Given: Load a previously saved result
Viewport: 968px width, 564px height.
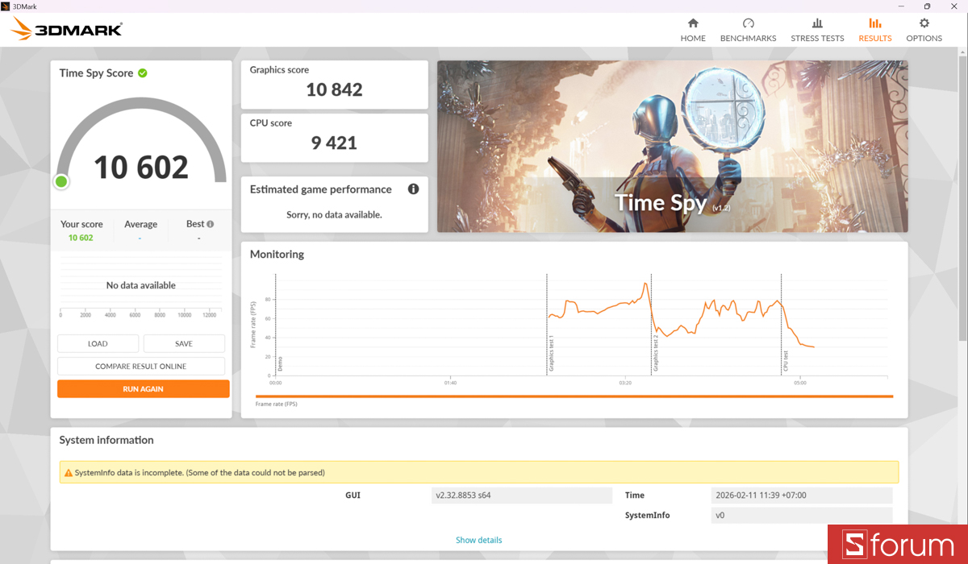Looking at the screenshot, I should (x=98, y=343).
